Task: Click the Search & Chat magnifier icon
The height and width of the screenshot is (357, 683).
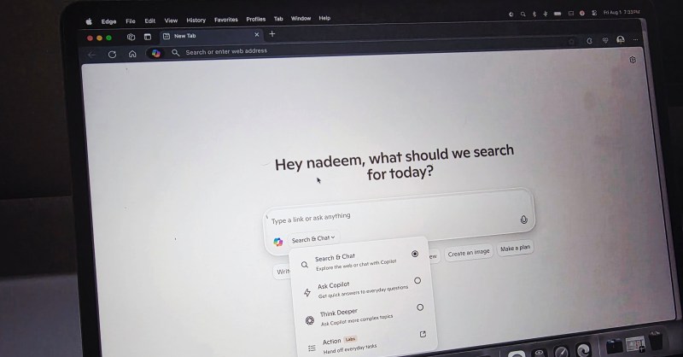Action: (x=304, y=264)
